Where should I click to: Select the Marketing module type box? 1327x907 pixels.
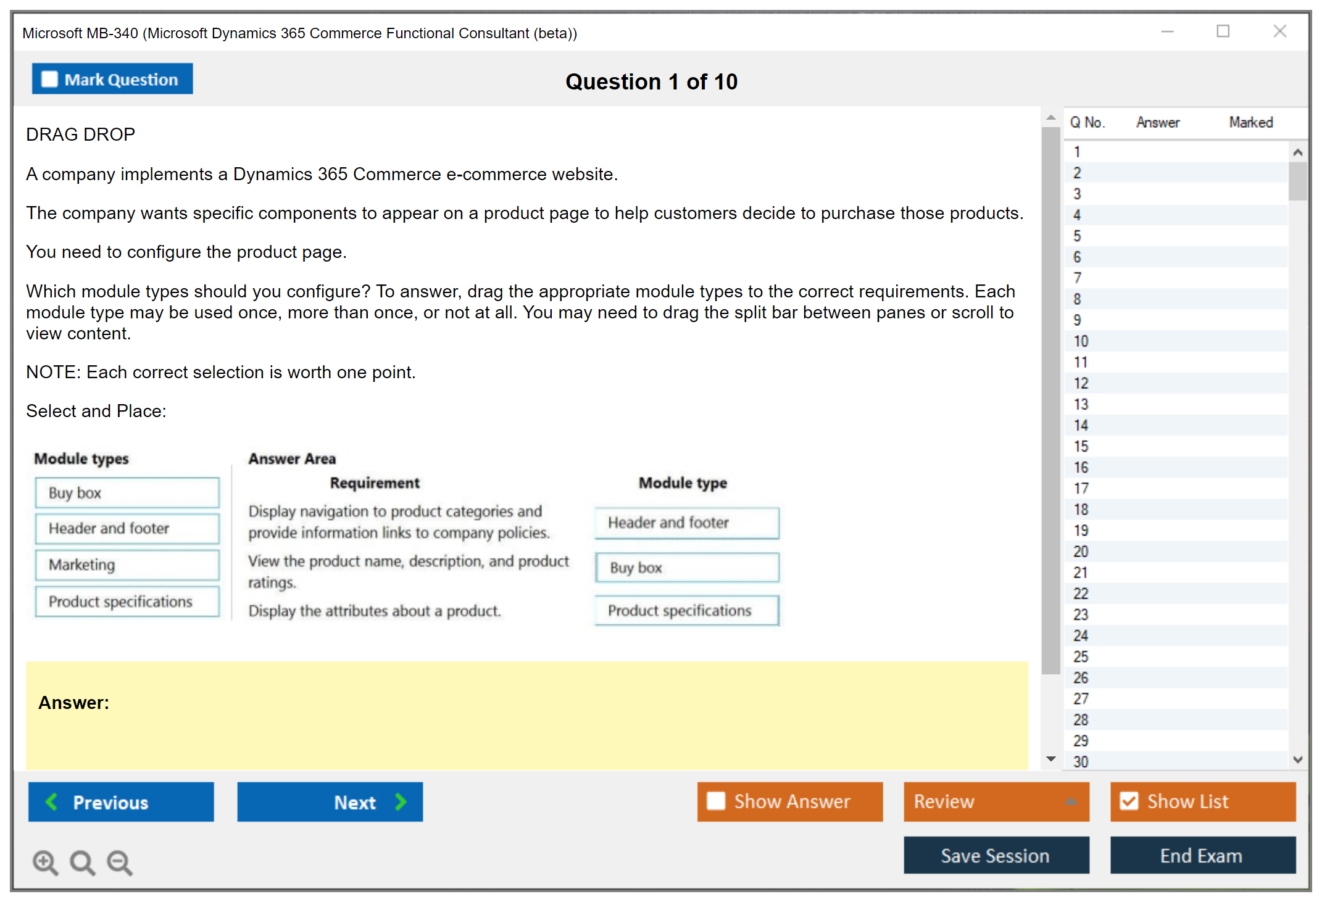[x=127, y=565]
